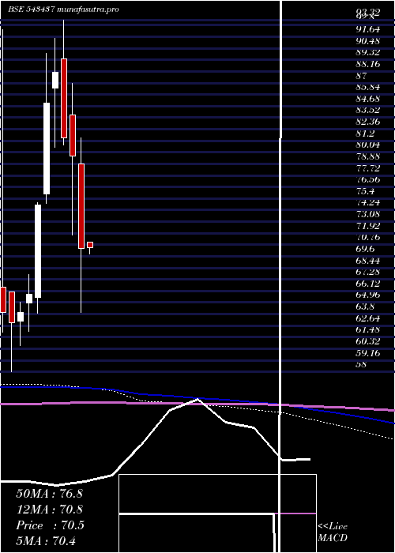Click the 90.48 price axis label
The width and height of the screenshot is (395, 553).
368,41
